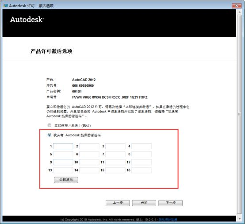This screenshot has height=224, width=245.
Task: Click the product key 001D1
Action: [77, 91]
